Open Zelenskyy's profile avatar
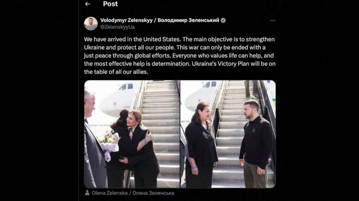Image resolution: width=359 pixels, height=201 pixels. pyautogui.click(x=91, y=23)
